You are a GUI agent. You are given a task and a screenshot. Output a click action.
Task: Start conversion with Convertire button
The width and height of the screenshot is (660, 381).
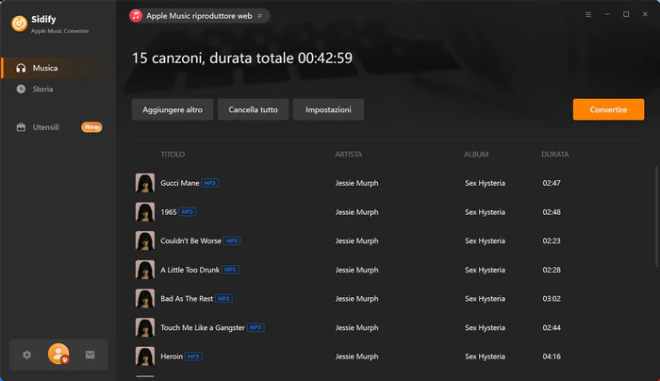(608, 109)
